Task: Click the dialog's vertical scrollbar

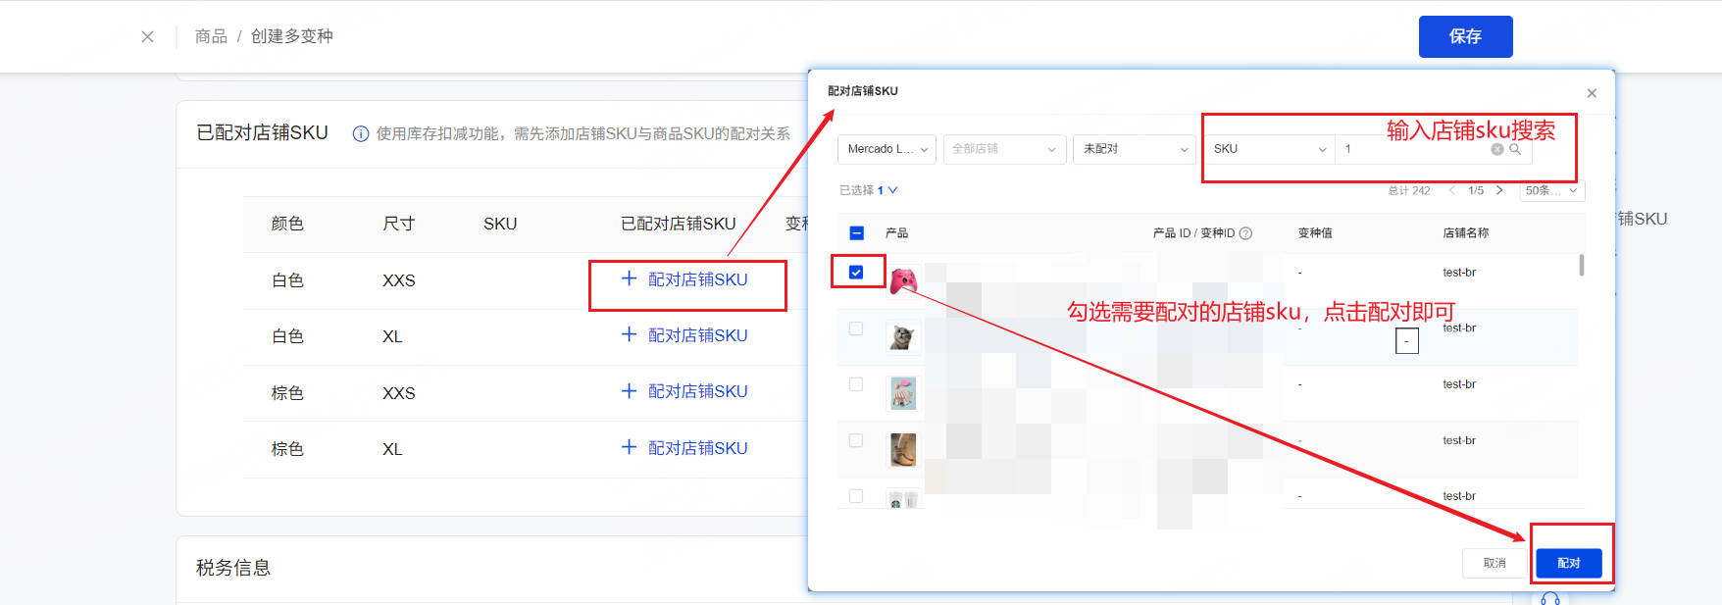Action: pos(1582,266)
